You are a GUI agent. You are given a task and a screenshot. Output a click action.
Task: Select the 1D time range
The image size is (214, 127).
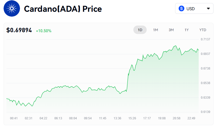[x=140, y=30]
